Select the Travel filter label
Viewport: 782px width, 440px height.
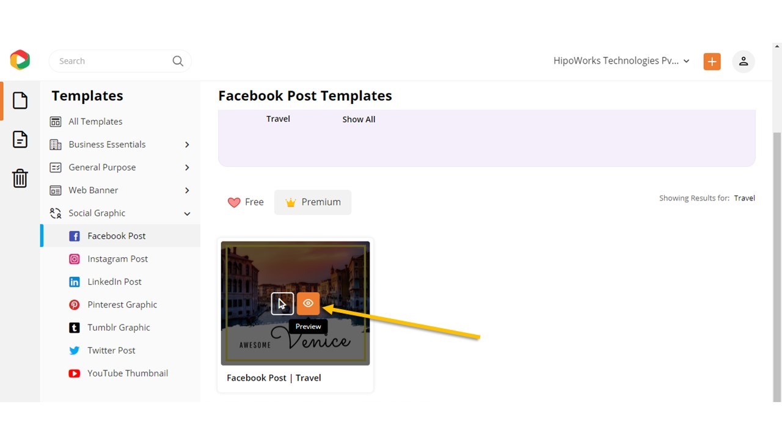click(x=278, y=119)
